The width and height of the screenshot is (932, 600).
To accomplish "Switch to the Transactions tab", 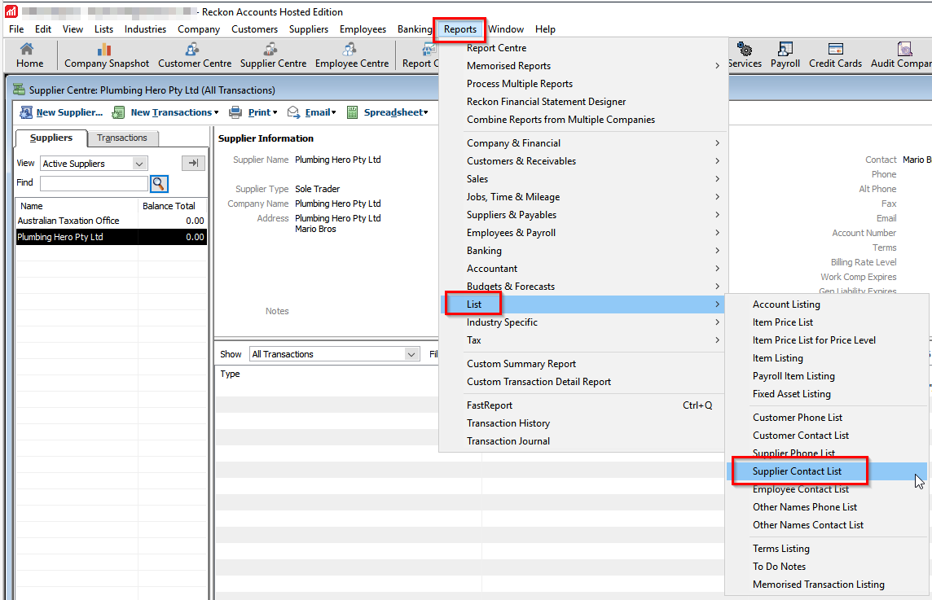I will pyautogui.click(x=122, y=138).
